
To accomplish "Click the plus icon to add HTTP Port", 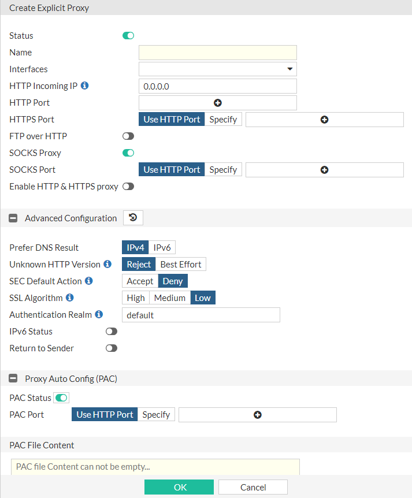I will click(217, 102).
